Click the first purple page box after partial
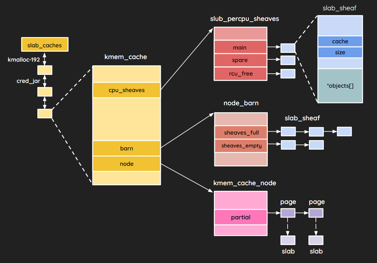Image resolution: width=377 pixels, height=263 pixels. point(288,213)
